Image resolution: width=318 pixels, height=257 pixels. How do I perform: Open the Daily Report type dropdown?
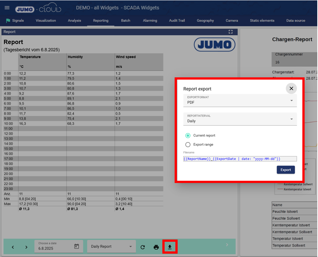coord(111,247)
